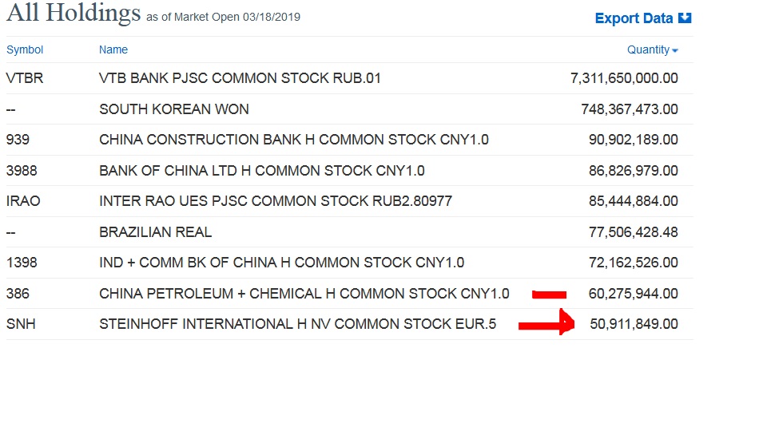Toggle the Quantity sort arrow
The height and width of the screenshot is (431, 767).
click(675, 50)
